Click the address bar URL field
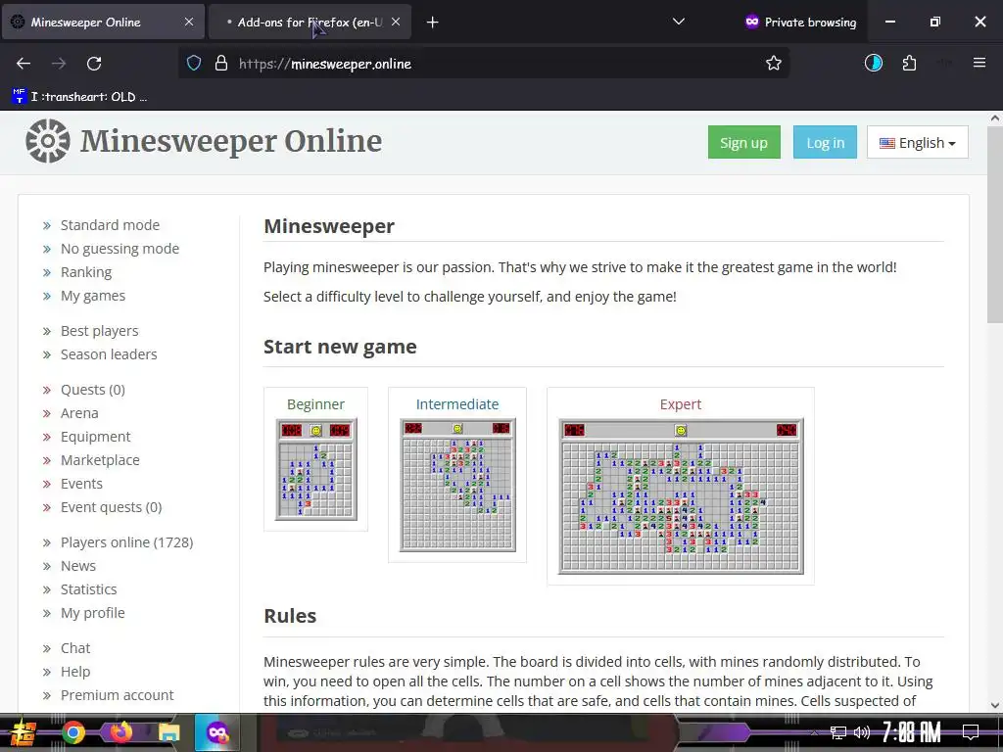1003x752 pixels. tap(483, 64)
